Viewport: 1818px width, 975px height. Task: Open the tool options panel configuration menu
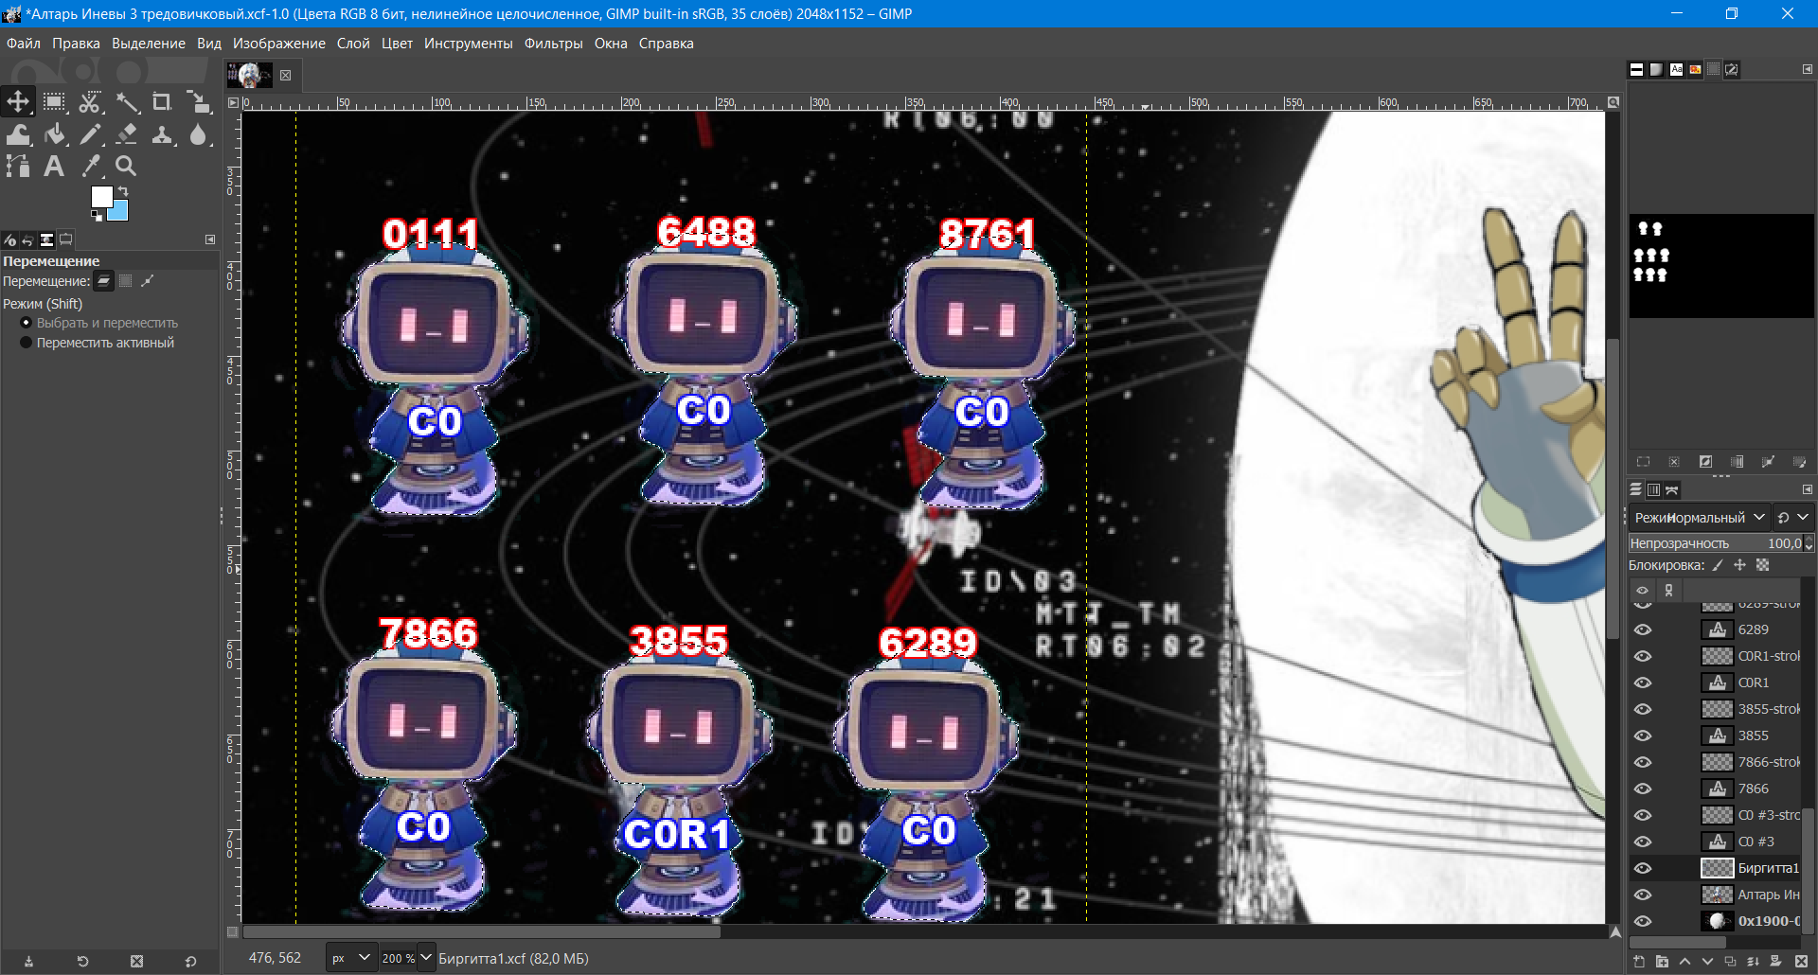pyautogui.click(x=210, y=240)
